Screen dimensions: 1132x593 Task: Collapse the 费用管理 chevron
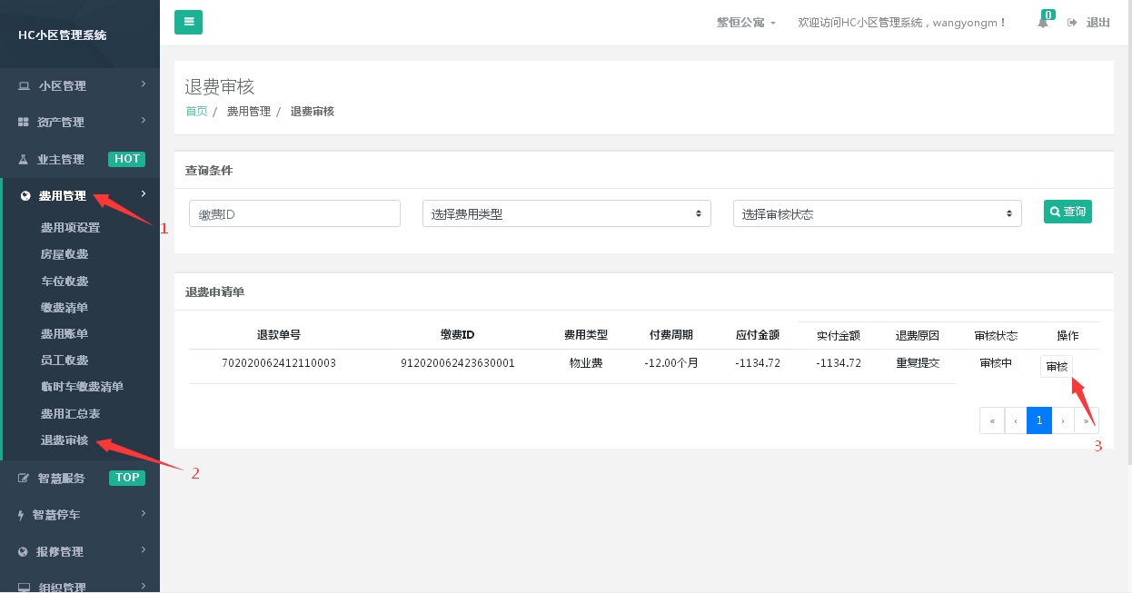(144, 193)
